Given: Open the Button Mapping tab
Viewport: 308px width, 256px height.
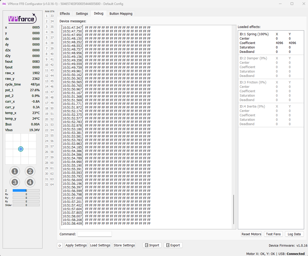Looking at the screenshot, I should point(121,13).
